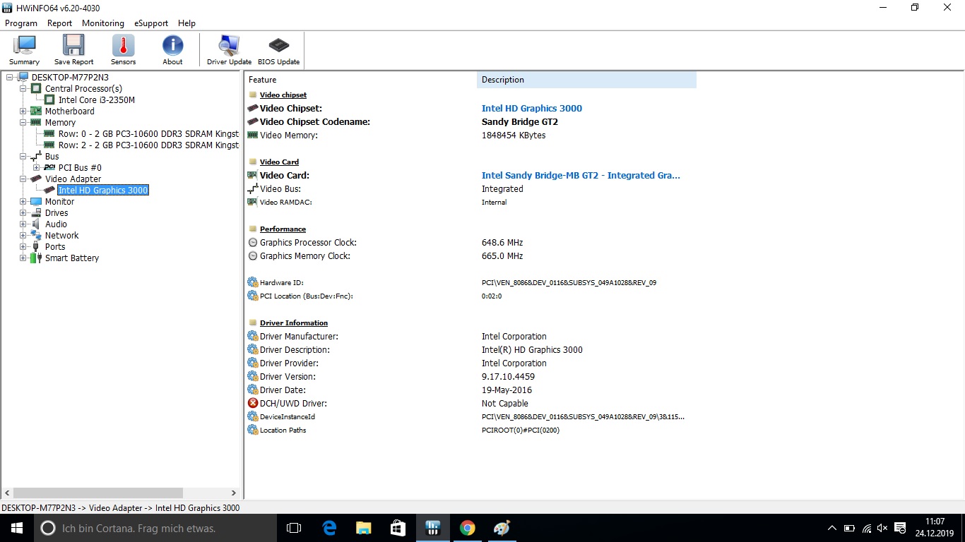This screenshot has height=542, width=965.
Task: Open the Sensors thermometer icon
Action: pyautogui.click(x=123, y=50)
